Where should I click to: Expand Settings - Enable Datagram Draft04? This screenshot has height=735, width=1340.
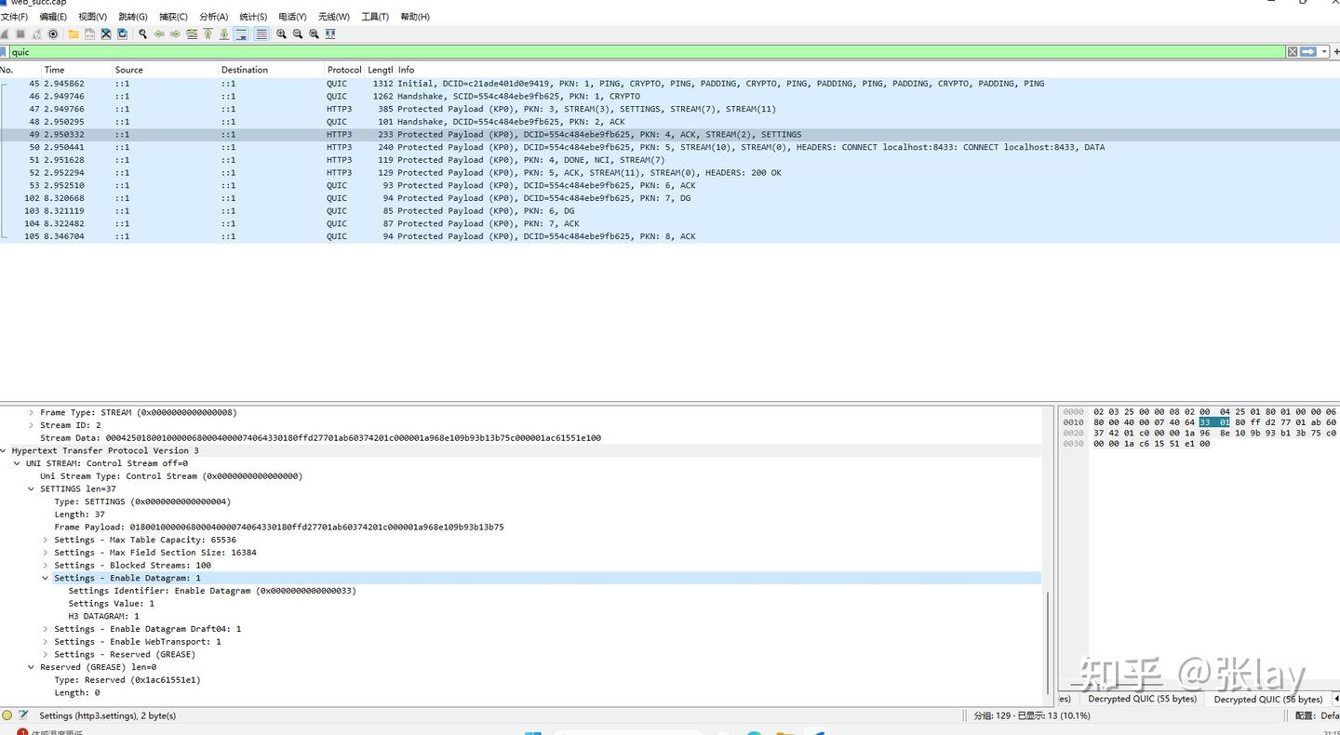(x=45, y=629)
